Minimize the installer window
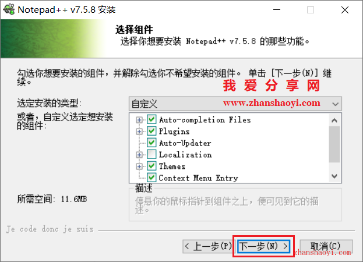 pos(277,10)
